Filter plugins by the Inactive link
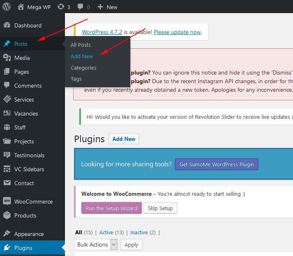This screenshot has width=293, height=256. (139, 232)
